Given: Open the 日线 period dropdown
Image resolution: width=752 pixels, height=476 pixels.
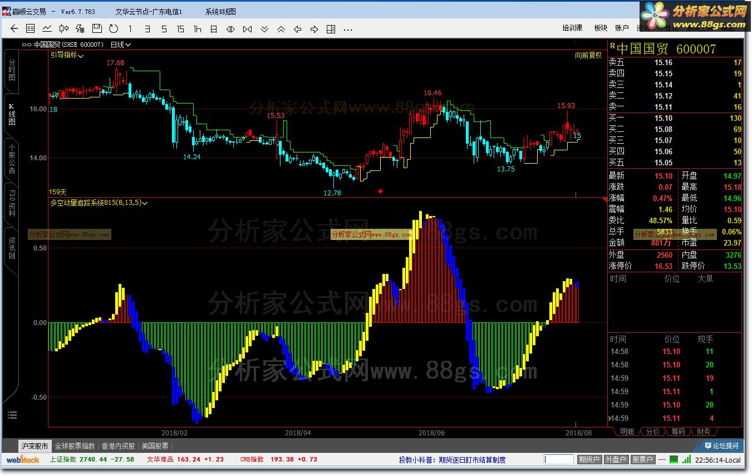Looking at the screenshot, I should [120, 45].
